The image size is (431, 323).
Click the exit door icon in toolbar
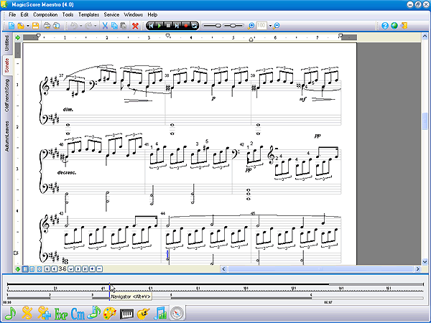(404, 26)
